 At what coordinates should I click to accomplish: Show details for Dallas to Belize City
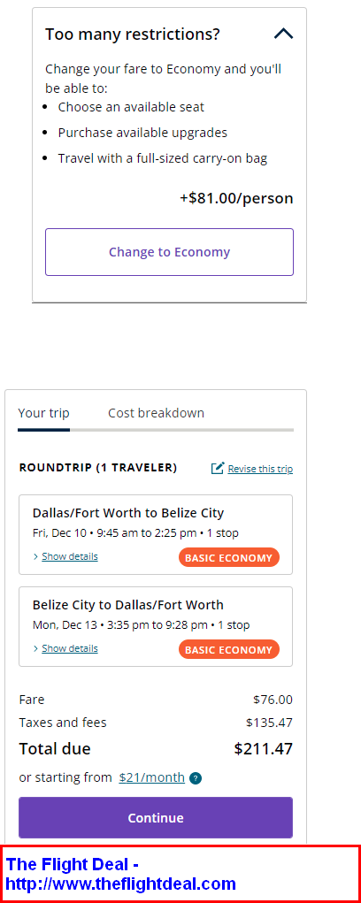point(70,556)
